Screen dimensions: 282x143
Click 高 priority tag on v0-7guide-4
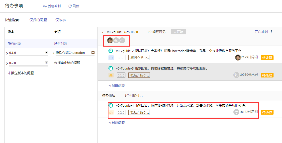point(111,112)
